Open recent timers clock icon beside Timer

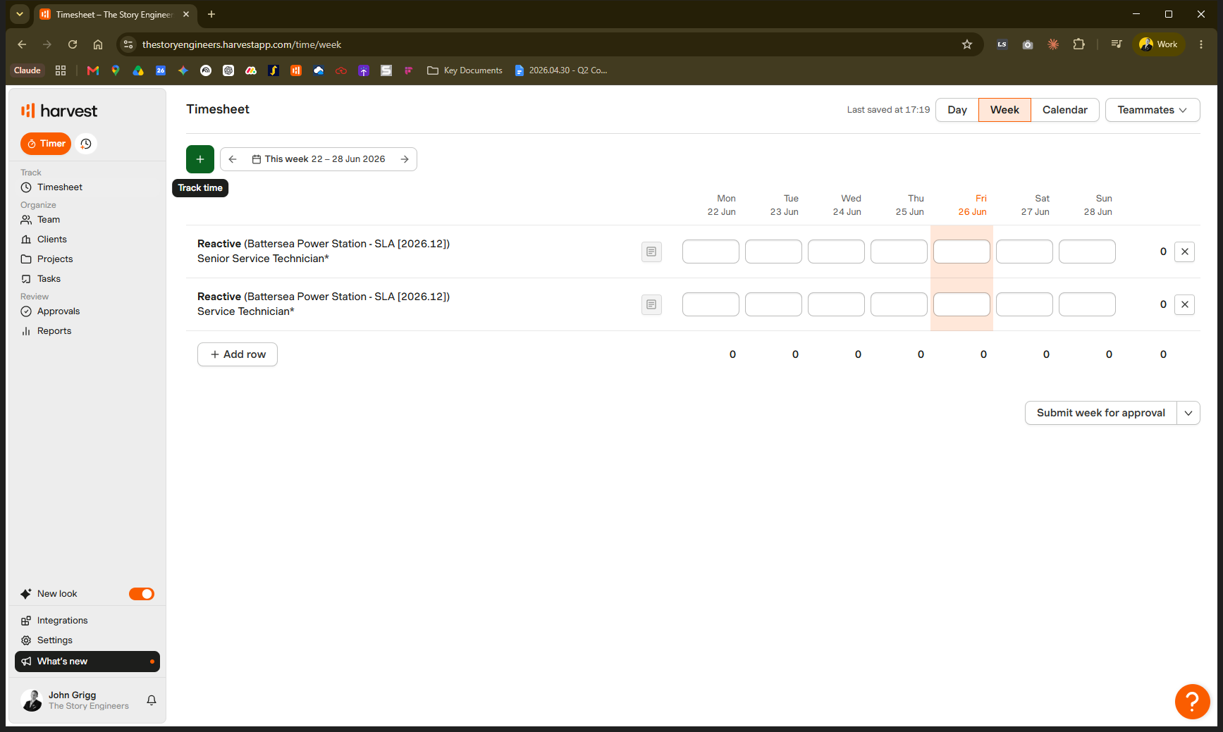(x=86, y=144)
